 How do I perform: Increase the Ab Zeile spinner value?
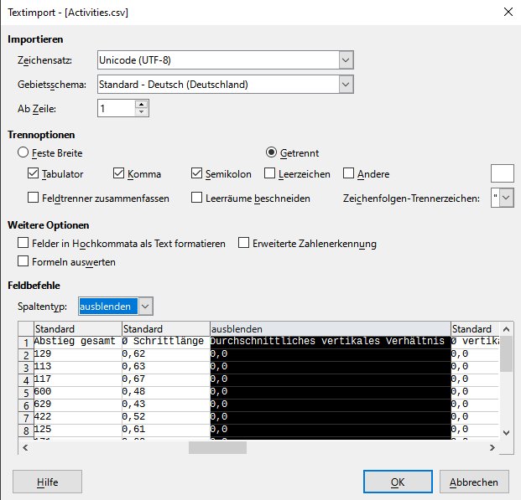(141, 105)
